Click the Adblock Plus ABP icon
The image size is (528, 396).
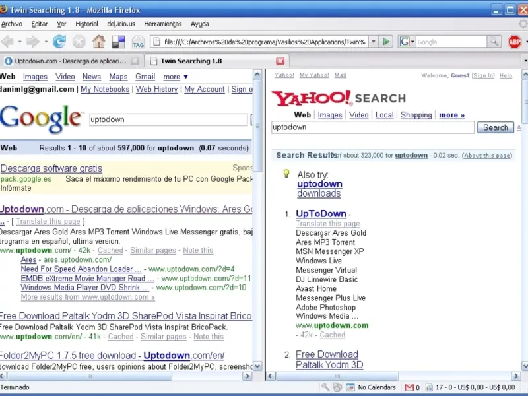pos(515,42)
